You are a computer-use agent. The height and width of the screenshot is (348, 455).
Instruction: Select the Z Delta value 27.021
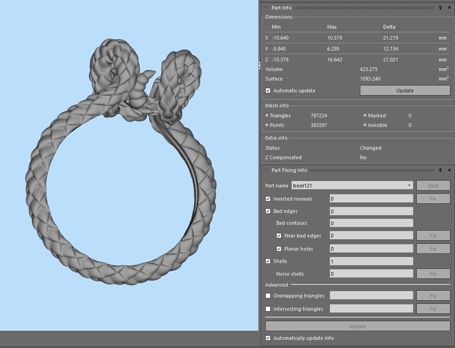tap(390, 60)
